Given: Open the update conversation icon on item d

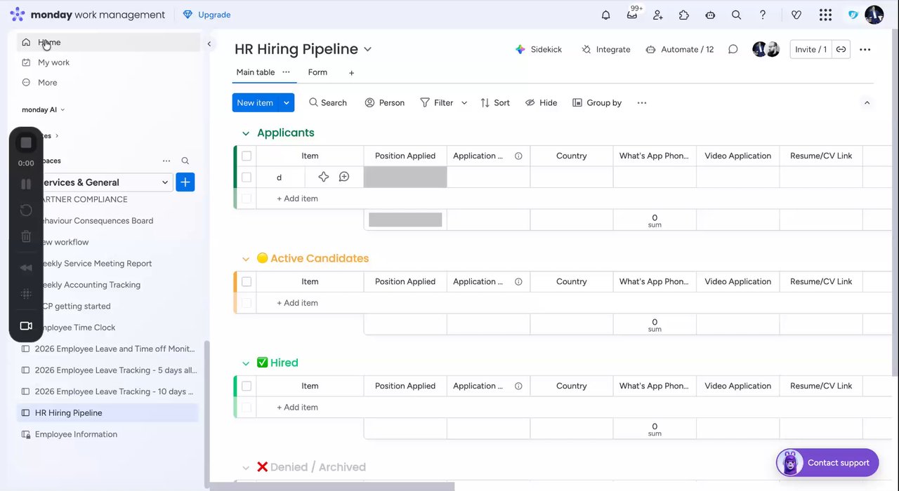Looking at the screenshot, I should click(x=344, y=177).
